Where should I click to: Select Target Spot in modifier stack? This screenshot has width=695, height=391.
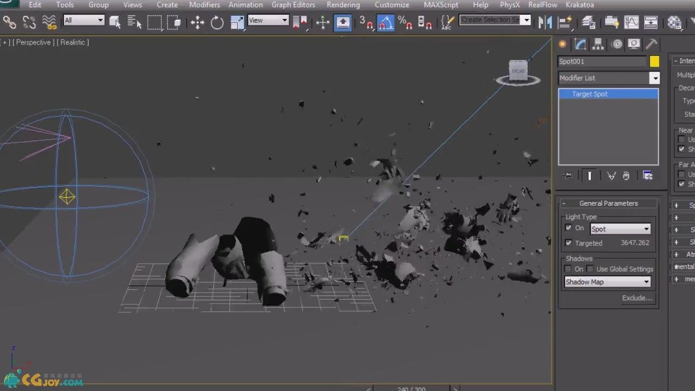(608, 94)
